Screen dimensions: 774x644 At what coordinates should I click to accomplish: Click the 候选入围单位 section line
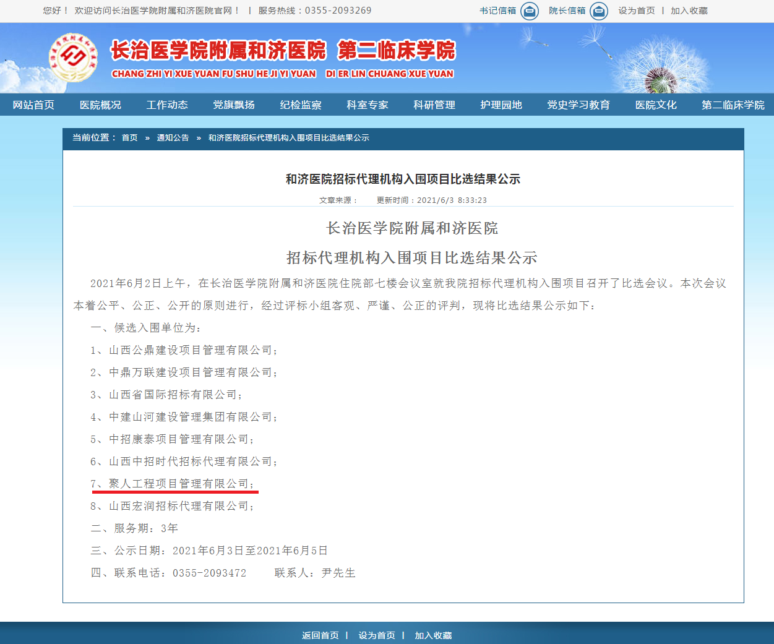coord(146,328)
